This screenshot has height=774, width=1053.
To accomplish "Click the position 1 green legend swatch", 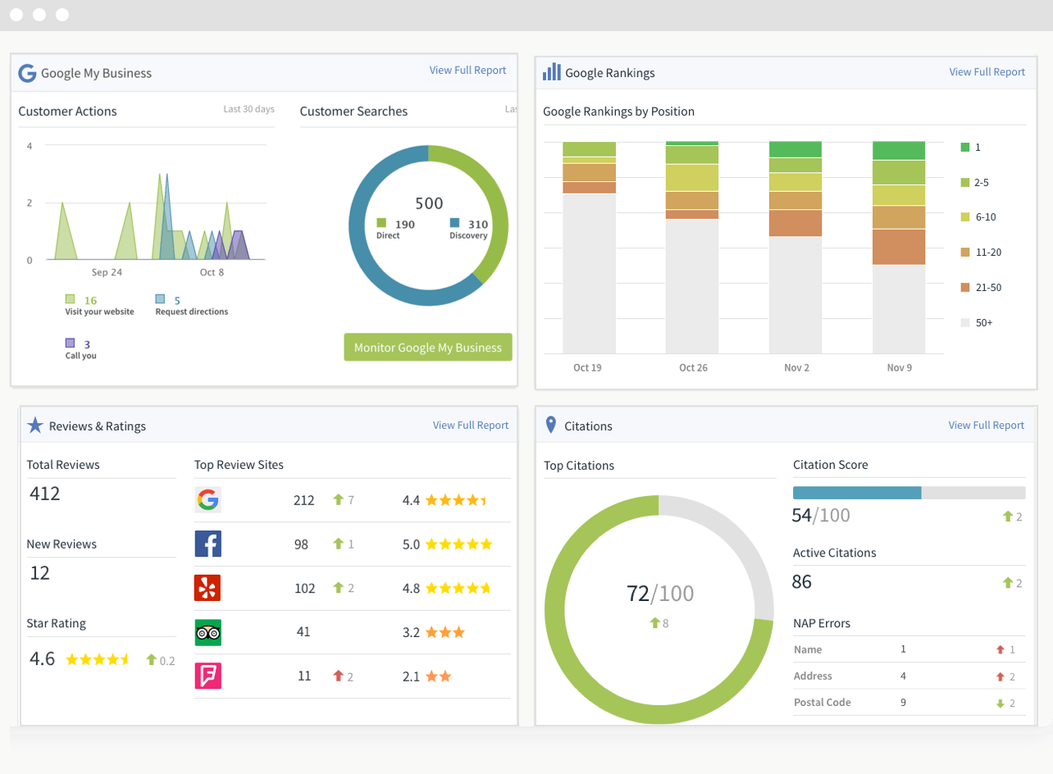I will point(964,148).
